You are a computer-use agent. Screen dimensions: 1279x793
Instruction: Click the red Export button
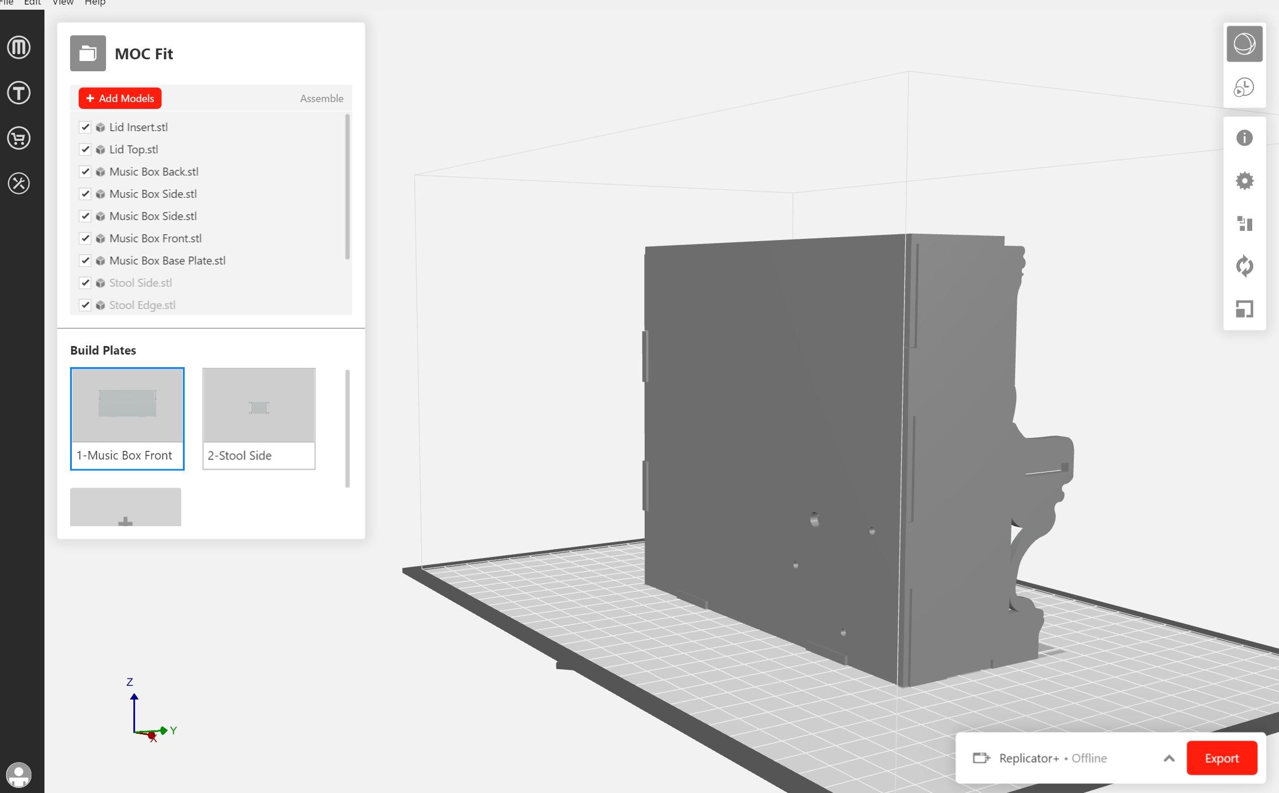(1221, 758)
